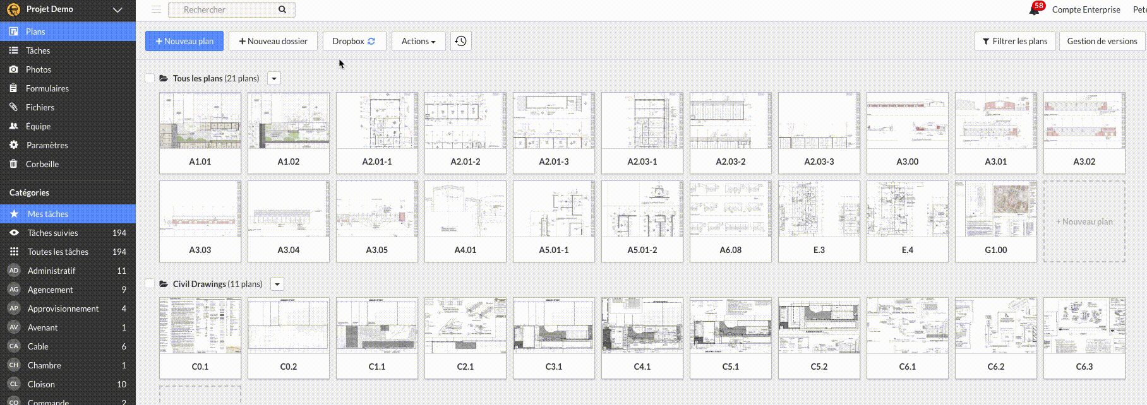Open Paramètres settings in sidebar

click(x=47, y=145)
